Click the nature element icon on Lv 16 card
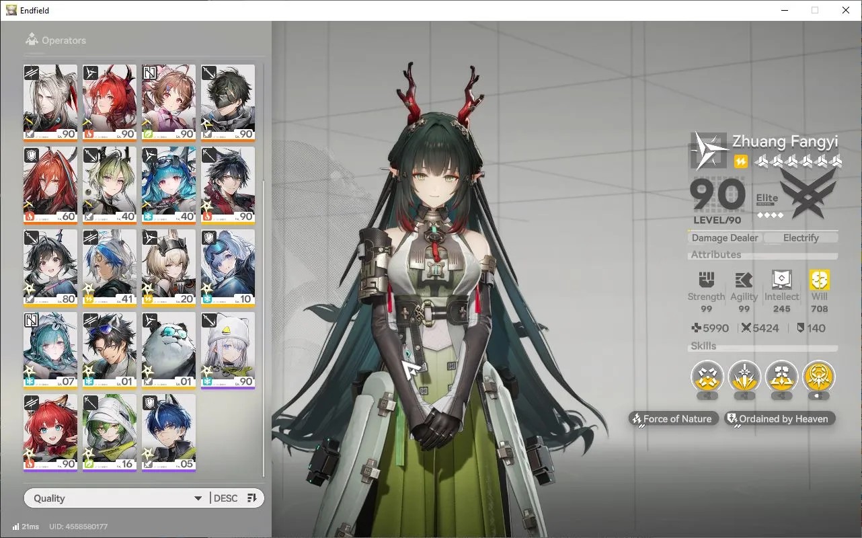Screen dimensions: 862x538 pos(89,464)
